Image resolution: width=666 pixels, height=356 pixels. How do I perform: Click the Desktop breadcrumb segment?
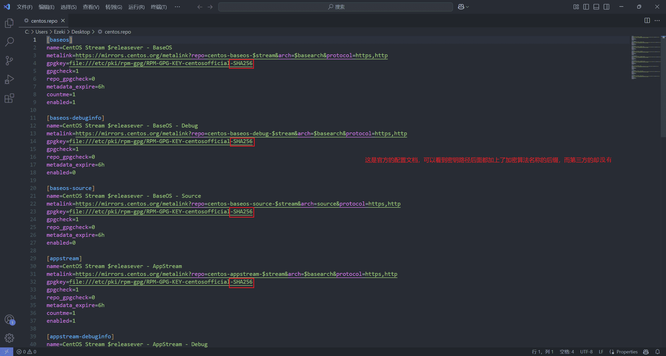click(x=81, y=32)
